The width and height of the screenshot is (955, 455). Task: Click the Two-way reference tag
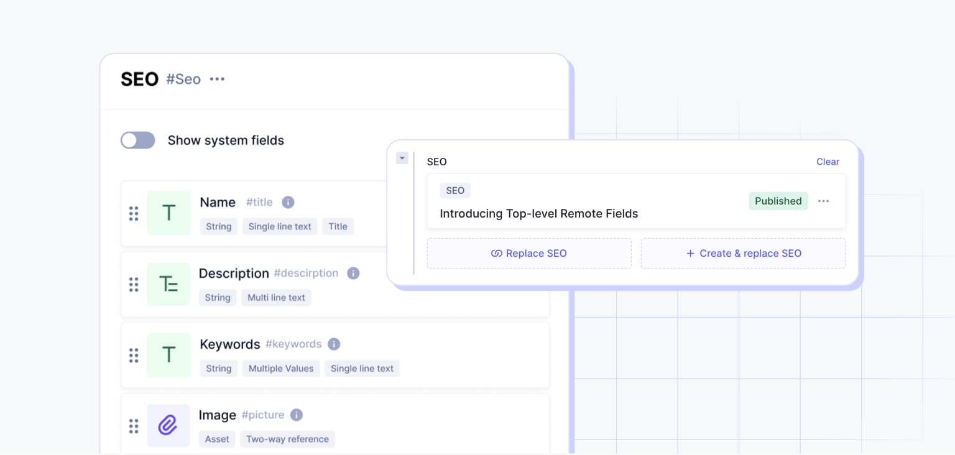click(x=287, y=439)
